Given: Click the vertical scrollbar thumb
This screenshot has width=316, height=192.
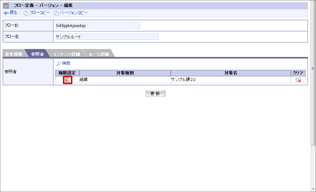Looking at the screenshot, I should [313, 73].
